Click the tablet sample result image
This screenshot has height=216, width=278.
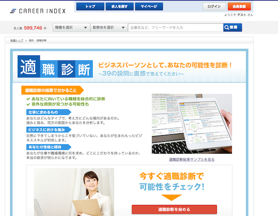(192, 124)
